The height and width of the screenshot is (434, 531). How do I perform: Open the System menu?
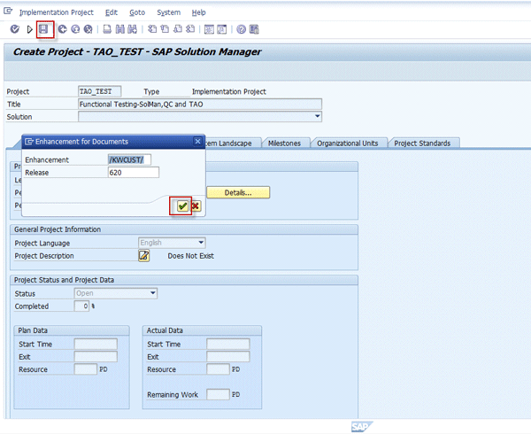169,12
